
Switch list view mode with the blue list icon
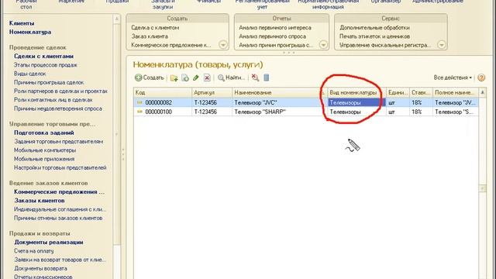tap(267, 77)
